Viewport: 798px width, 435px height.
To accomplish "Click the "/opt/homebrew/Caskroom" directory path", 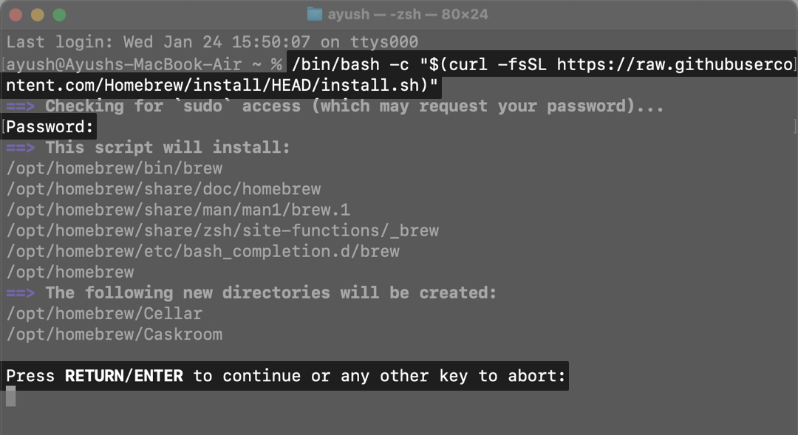I will coord(115,334).
